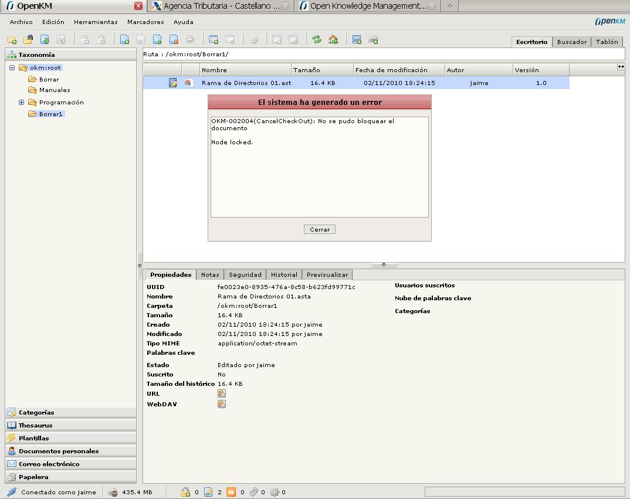Click the Uploader printer-like toolbar icon
Screen dimensions: 630x499
pos(373,39)
